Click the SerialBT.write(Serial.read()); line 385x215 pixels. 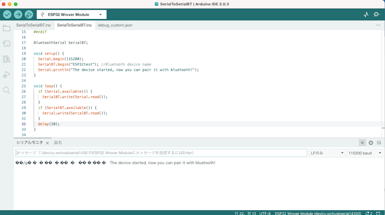[75, 97]
